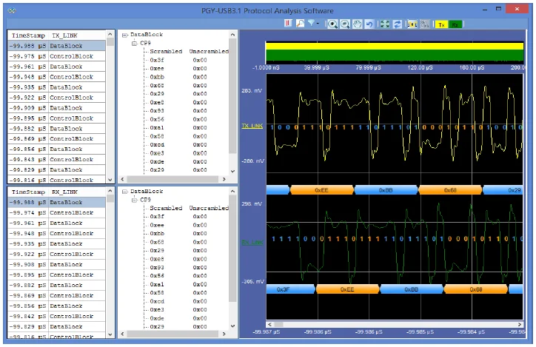Viewport: 536px width, 347px height.
Task: Collapse the top DataBlock tree node
Action: coord(124,35)
